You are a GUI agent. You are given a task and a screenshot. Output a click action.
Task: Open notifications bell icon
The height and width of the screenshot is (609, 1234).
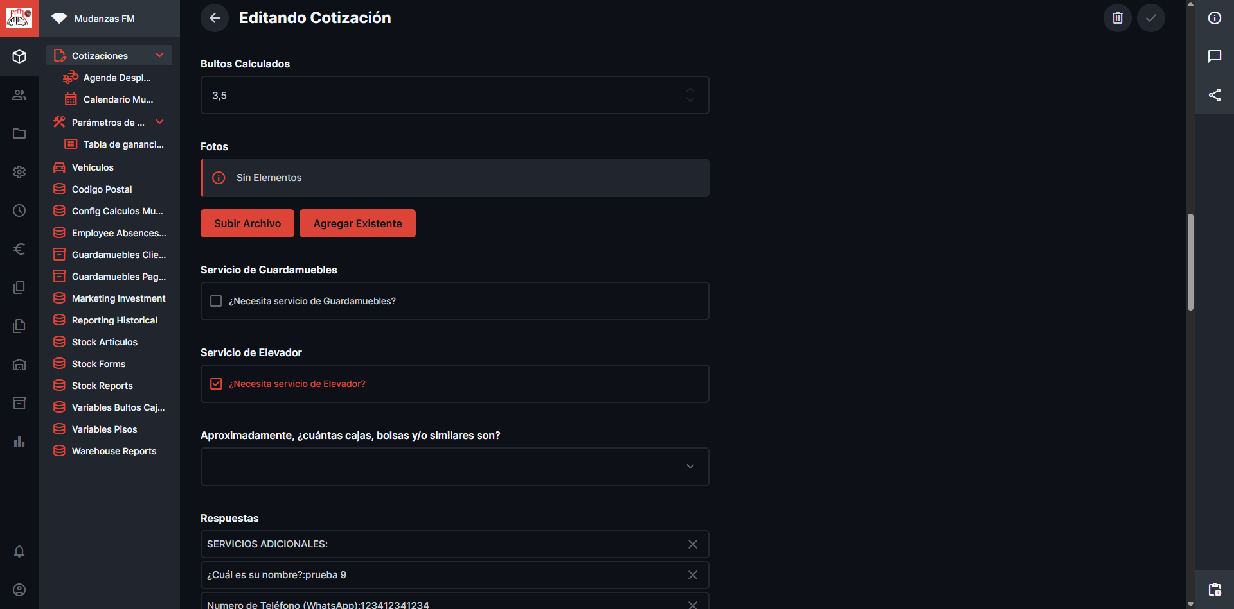(19, 551)
